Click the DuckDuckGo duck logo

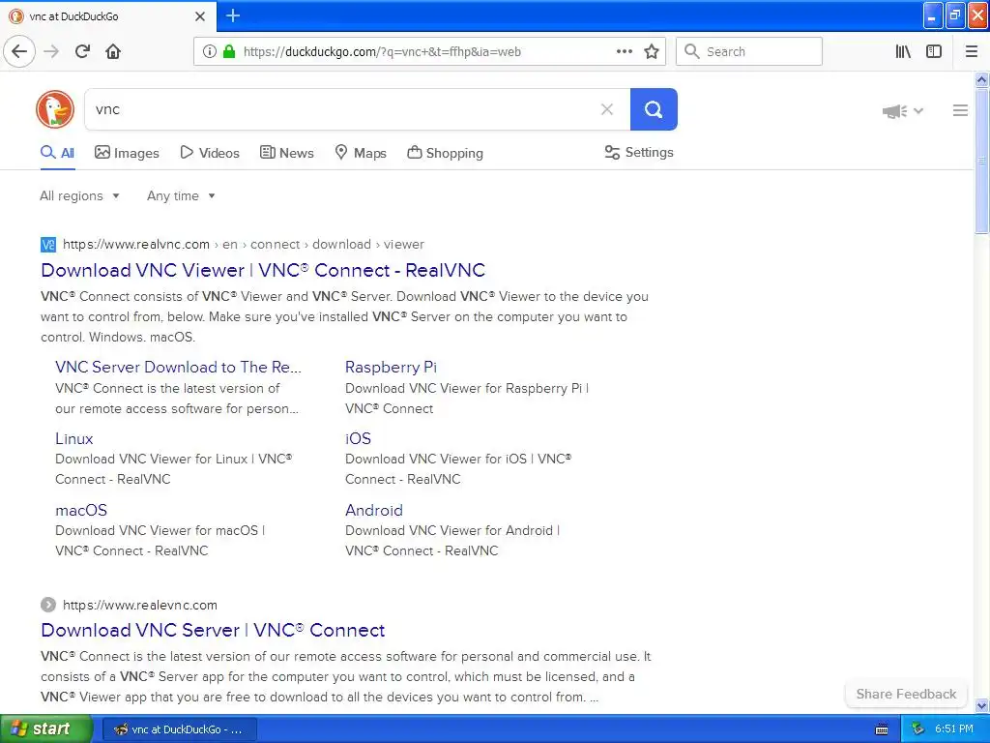click(x=55, y=109)
